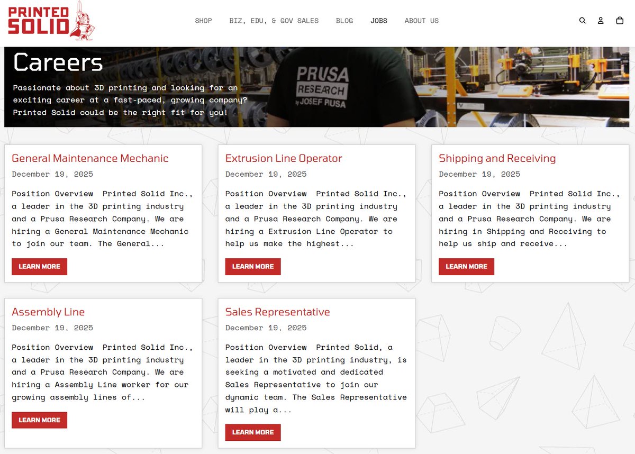635x454 pixels.
Task: Click the banner text starting 'Passionate about 3D printing'
Action: (x=130, y=100)
